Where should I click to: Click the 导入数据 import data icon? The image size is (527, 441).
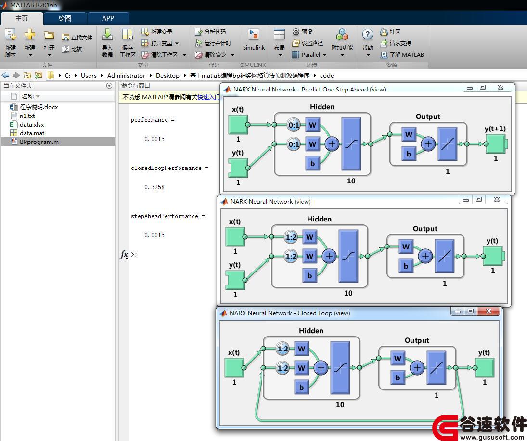click(x=107, y=35)
